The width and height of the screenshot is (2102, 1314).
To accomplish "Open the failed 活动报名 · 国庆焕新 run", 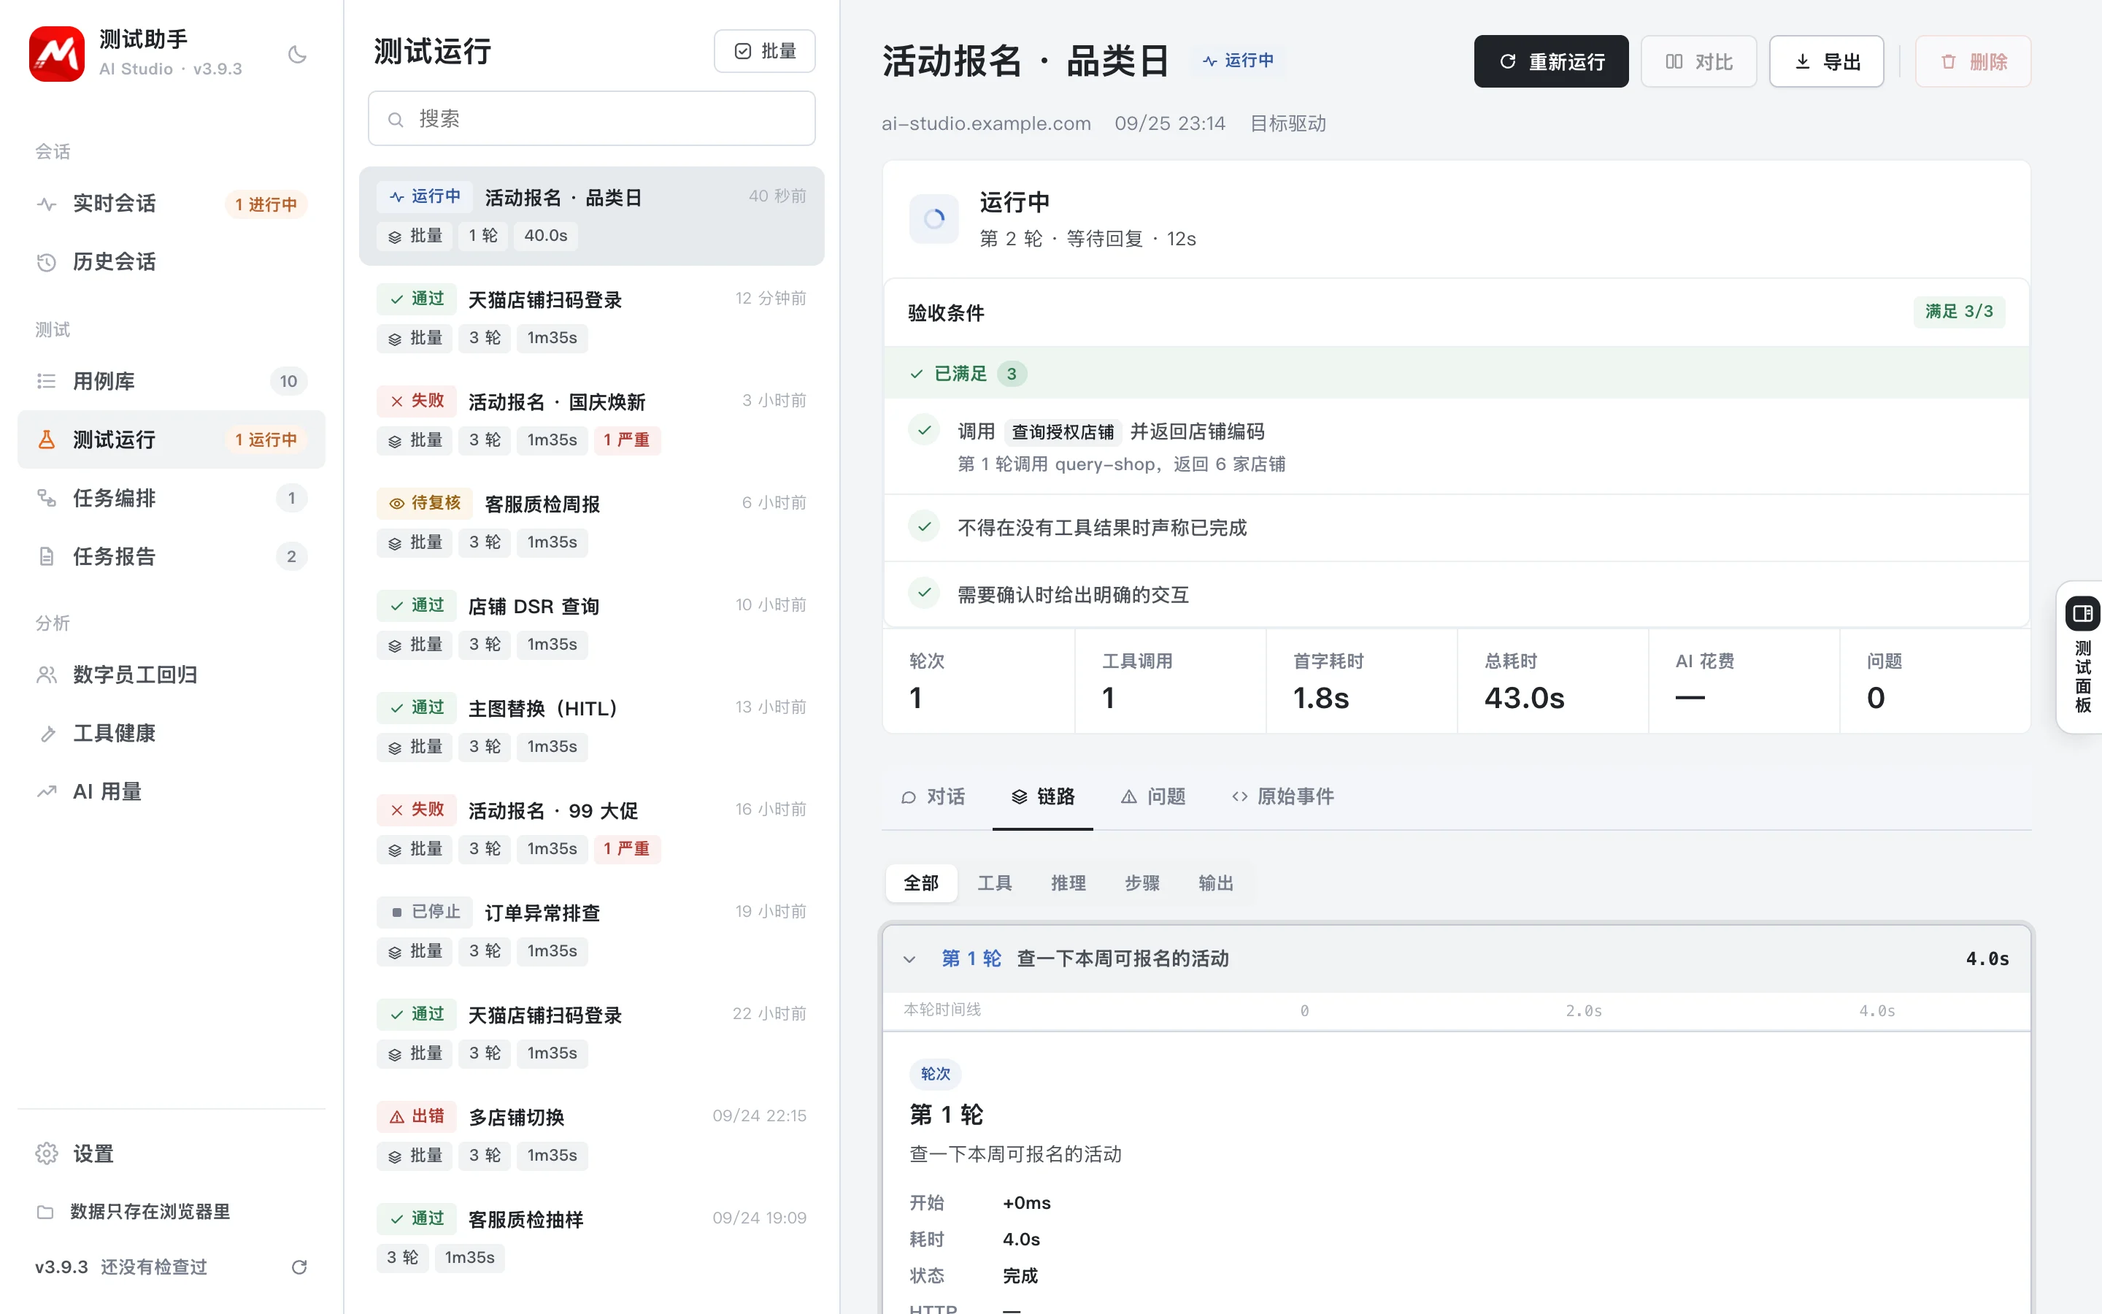I will point(591,420).
